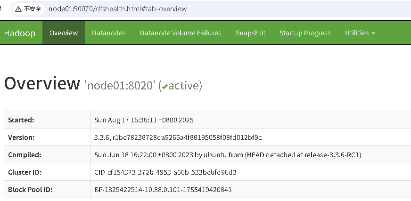The width and height of the screenshot is (411, 201).
Task: Click the Cluster ID row label
Action: [24, 172]
